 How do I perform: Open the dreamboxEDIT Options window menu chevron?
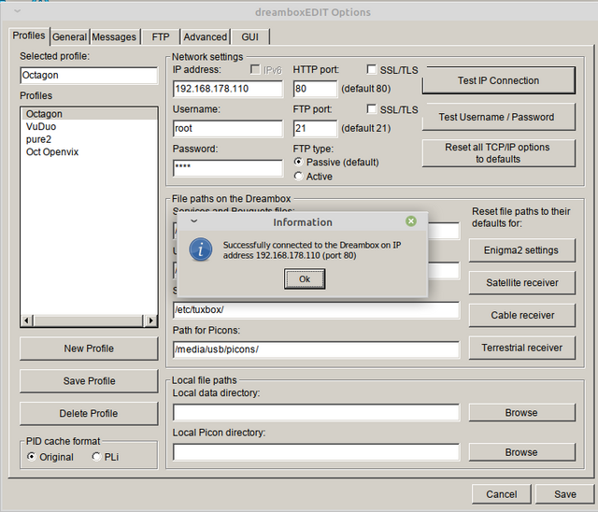pos(17,11)
